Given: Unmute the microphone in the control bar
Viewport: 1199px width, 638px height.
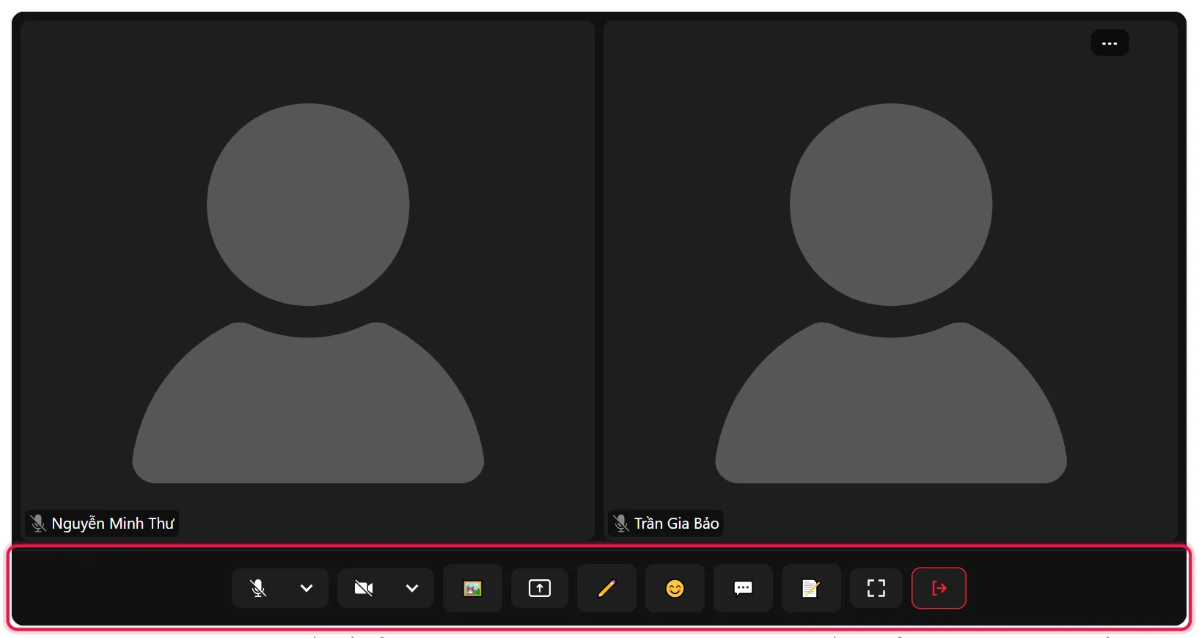Looking at the screenshot, I should pos(258,588).
